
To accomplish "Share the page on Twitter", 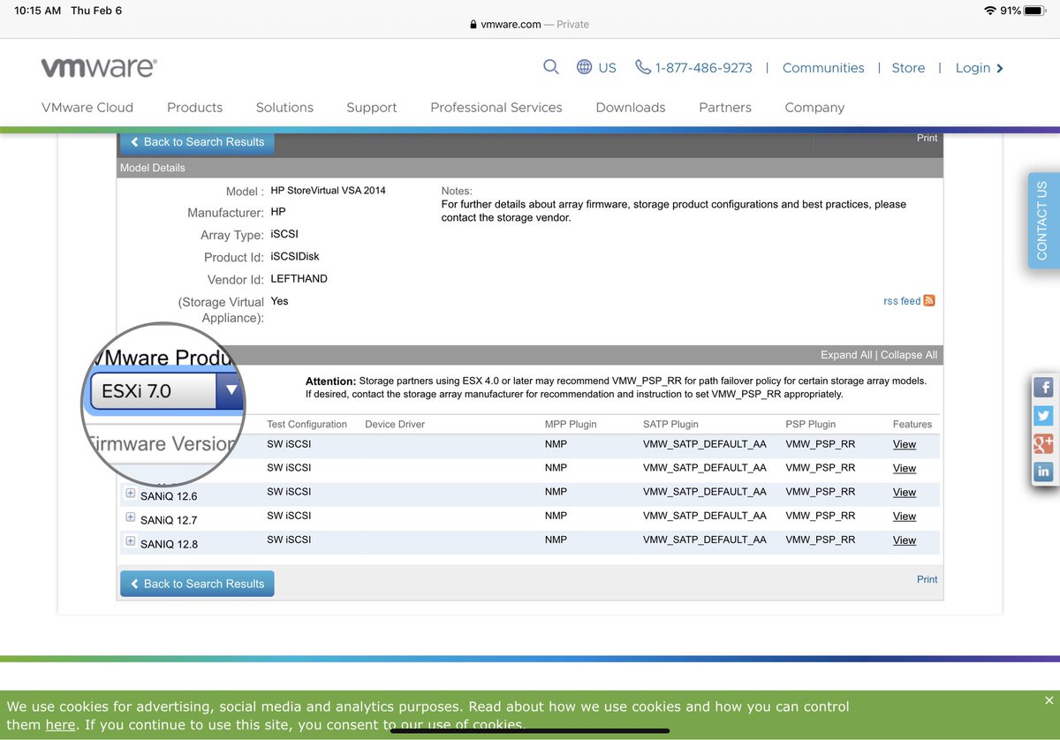I will [1043, 415].
